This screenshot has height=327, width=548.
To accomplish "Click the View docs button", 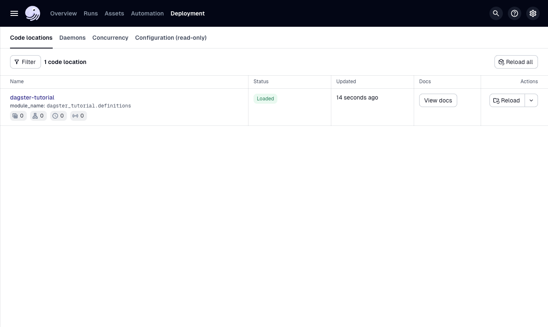I will tap(438, 100).
